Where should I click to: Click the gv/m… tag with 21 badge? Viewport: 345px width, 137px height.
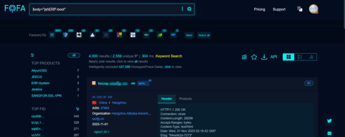pyautogui.click(x=143, y=83)
